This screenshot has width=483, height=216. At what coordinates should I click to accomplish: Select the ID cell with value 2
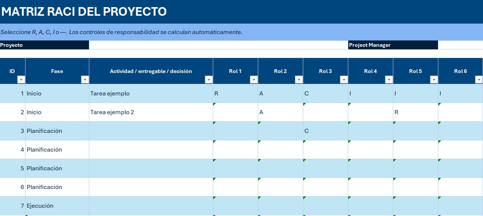tap(12, 112)
